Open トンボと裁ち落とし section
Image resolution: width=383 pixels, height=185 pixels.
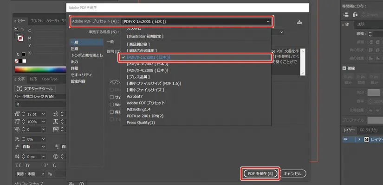coord(87,55)
